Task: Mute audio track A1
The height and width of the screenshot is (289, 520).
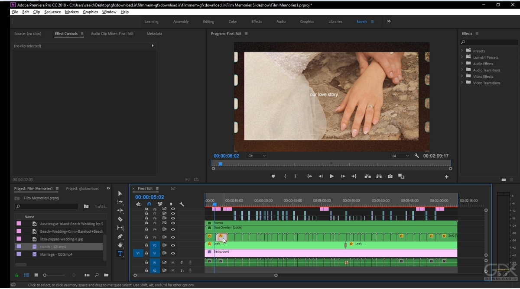Action: point(173,262)
